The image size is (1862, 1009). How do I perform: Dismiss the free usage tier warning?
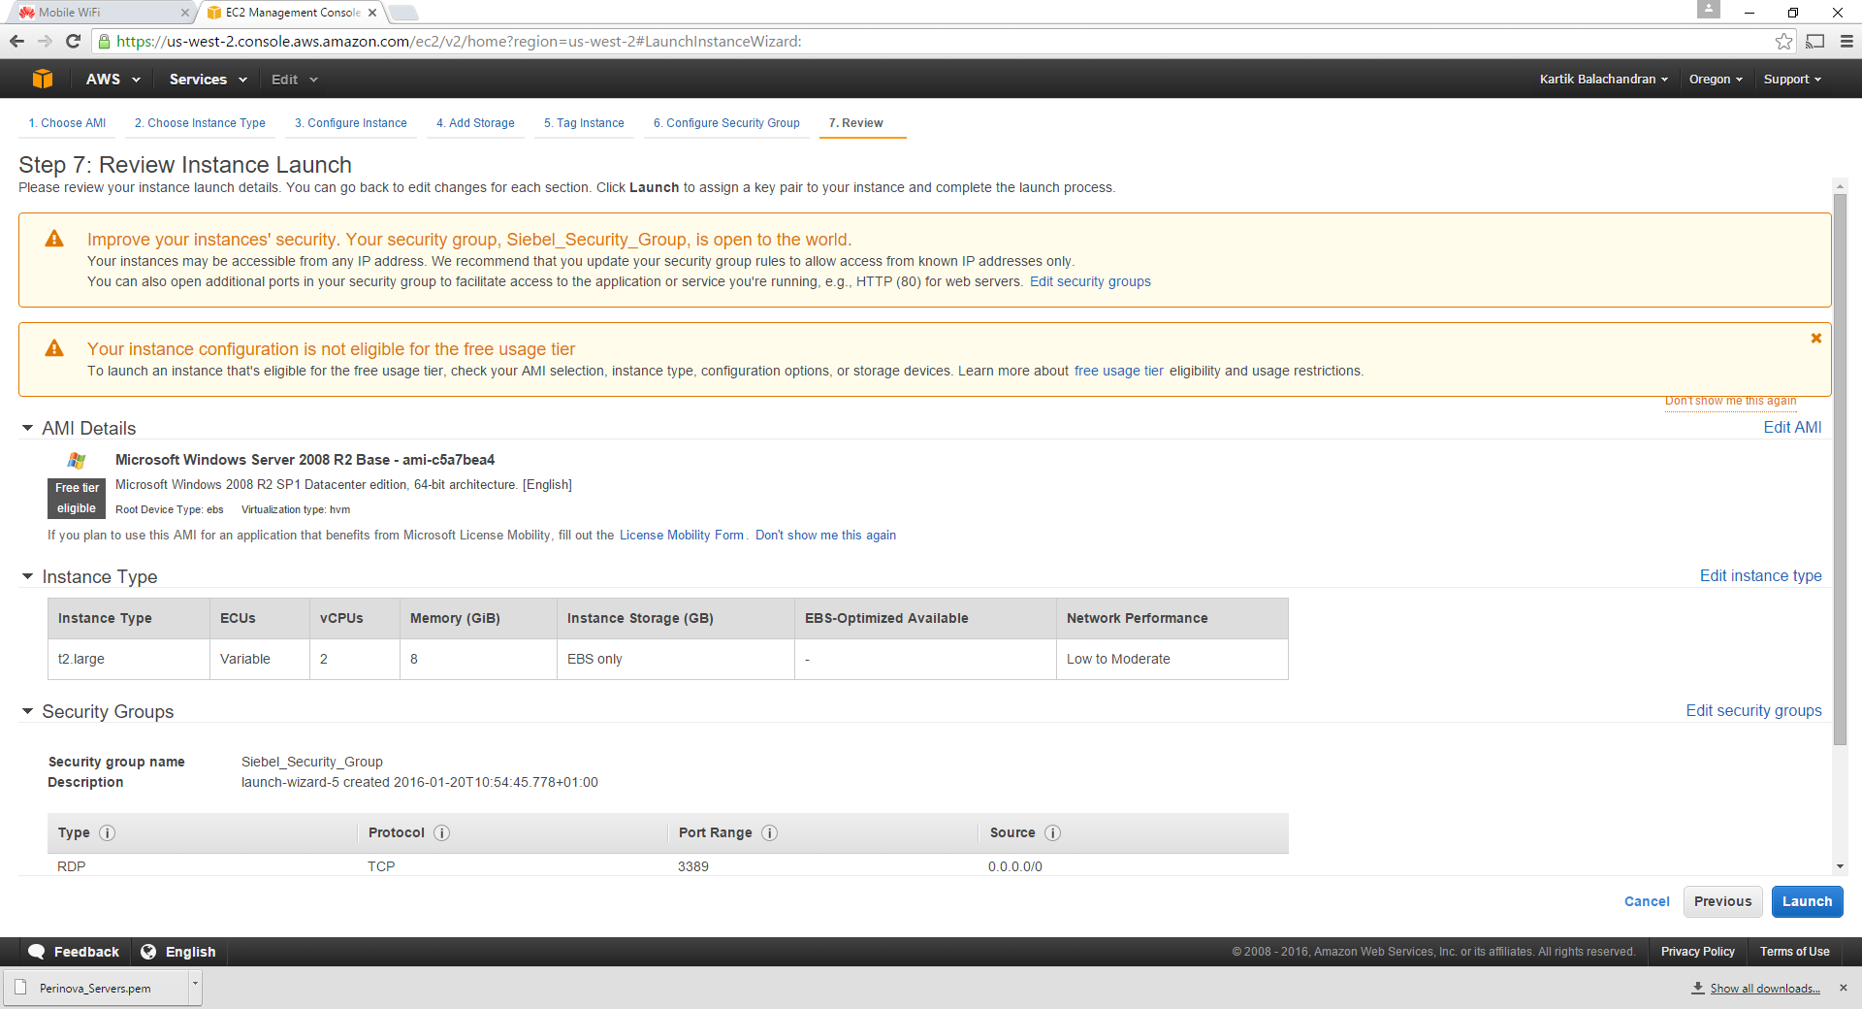point(1815,339)
